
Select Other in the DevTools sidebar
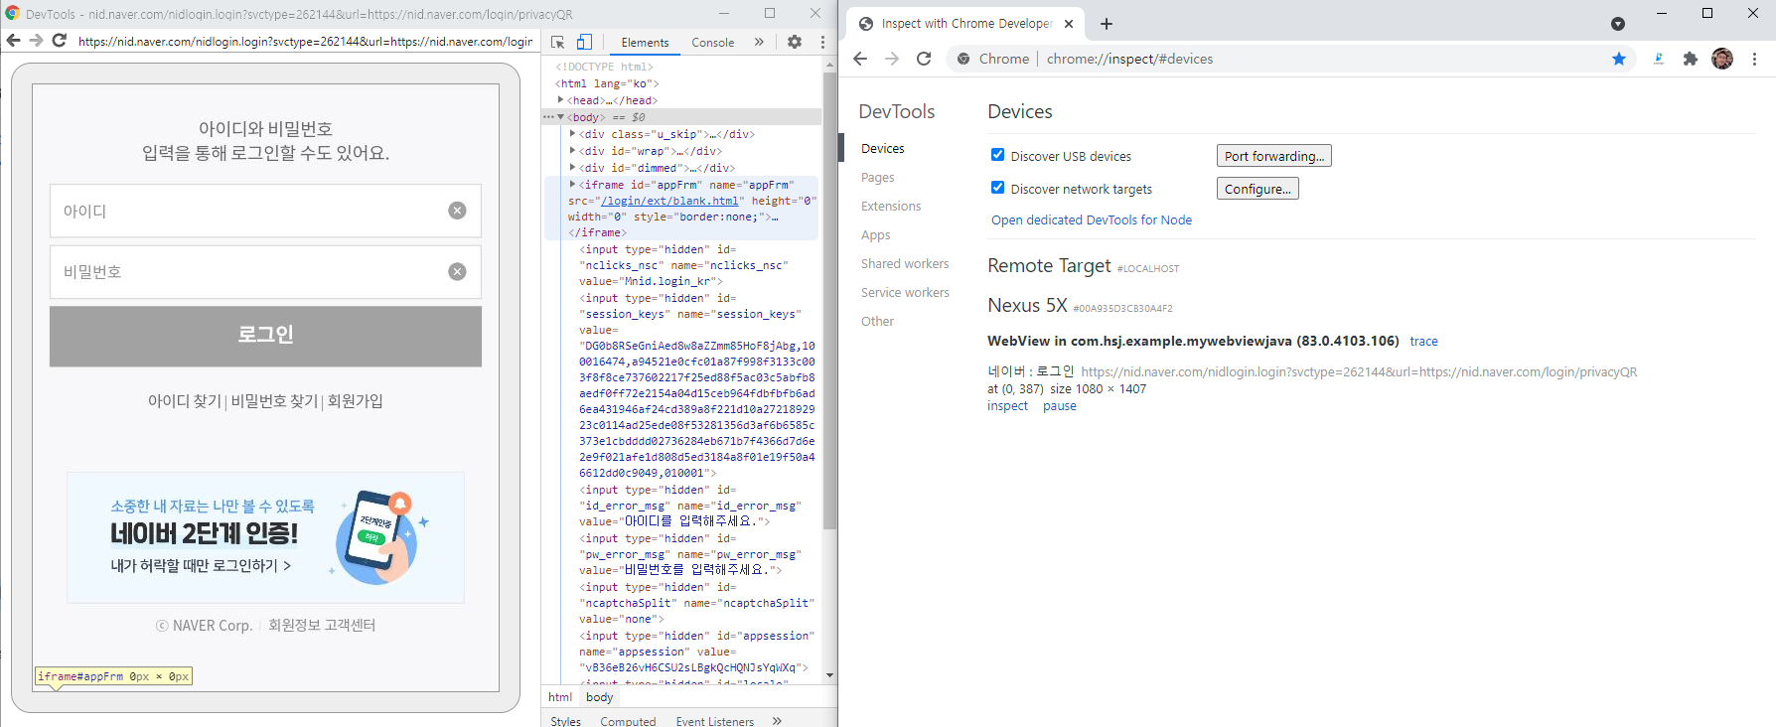pyautogui.click(x=878, y=322)
